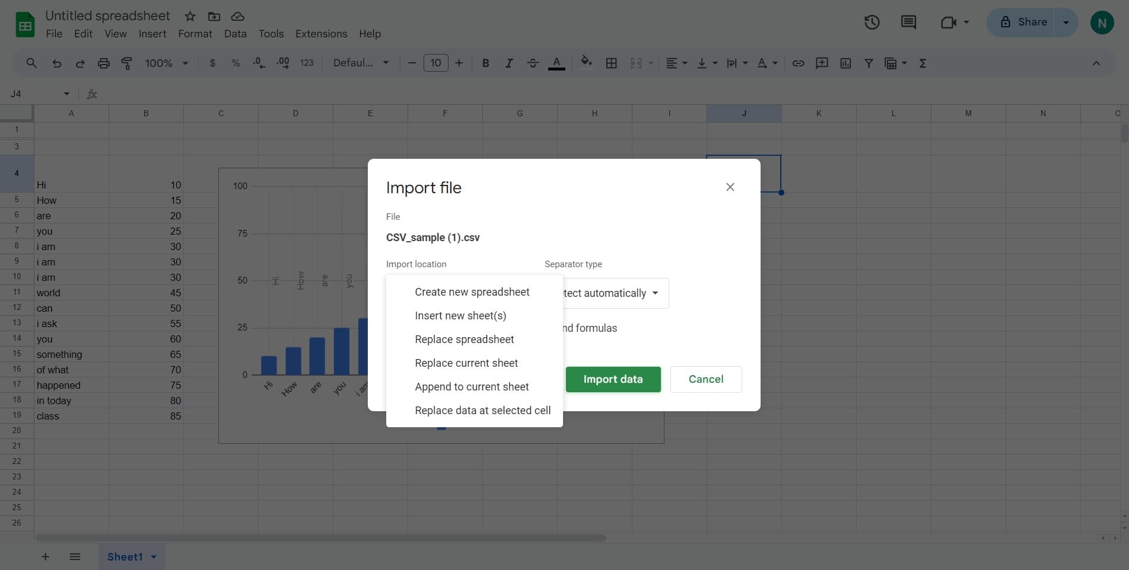Click the borders grid icon
Screen dimensions: 1129x570
coord(611,63)
